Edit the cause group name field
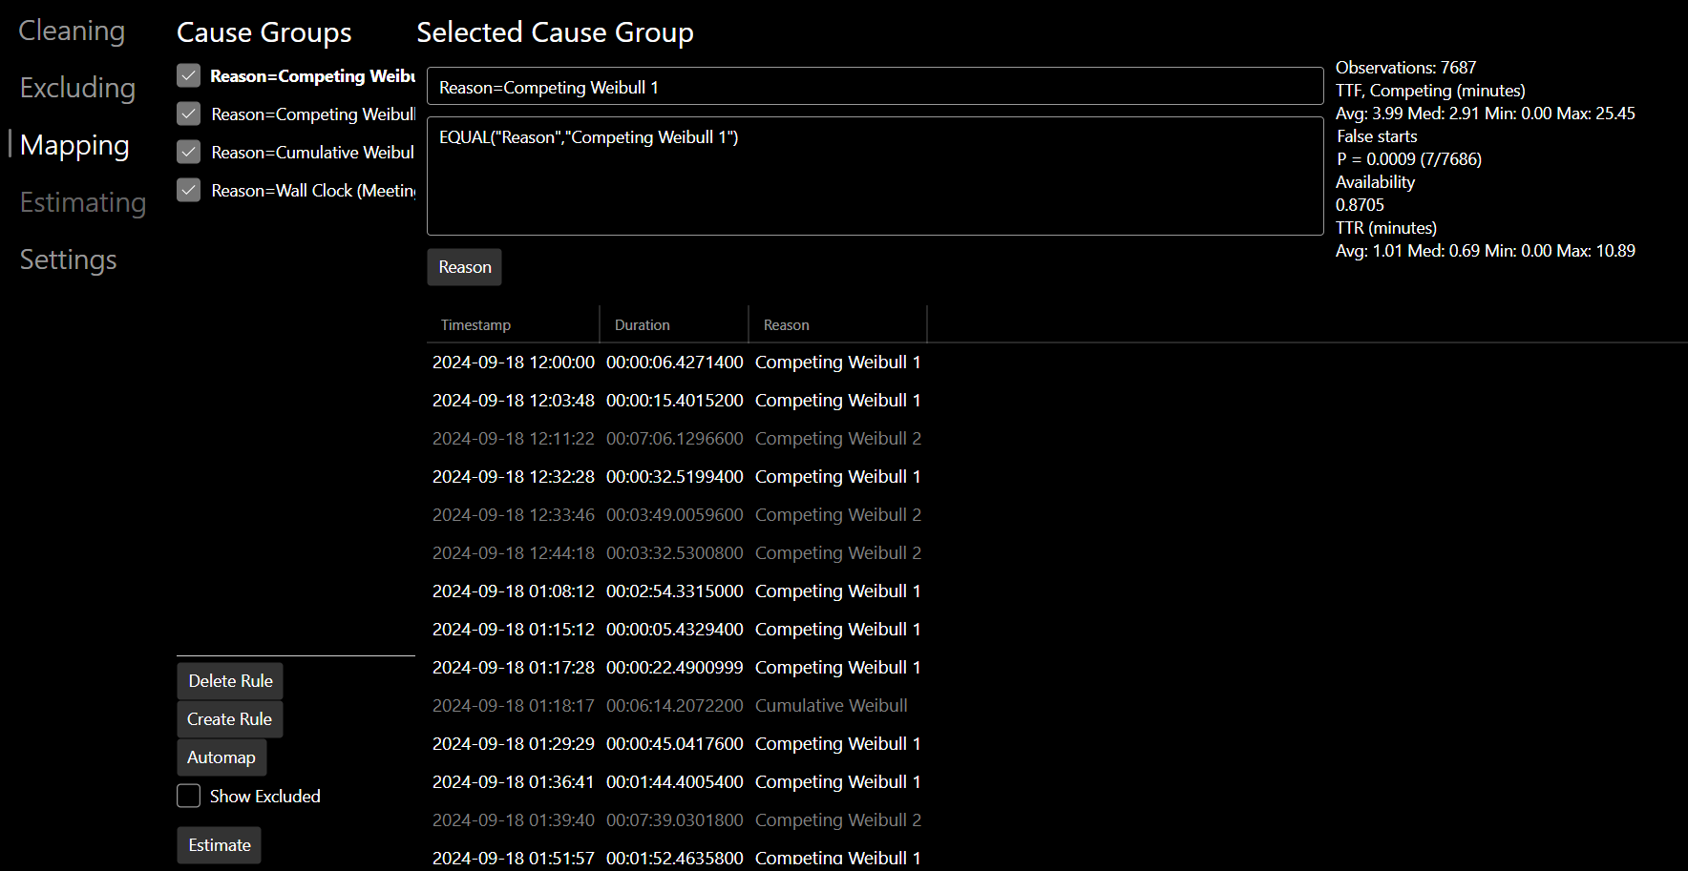Image resolution: width=1688 pixels, height=871 pixels. [874, 87]
